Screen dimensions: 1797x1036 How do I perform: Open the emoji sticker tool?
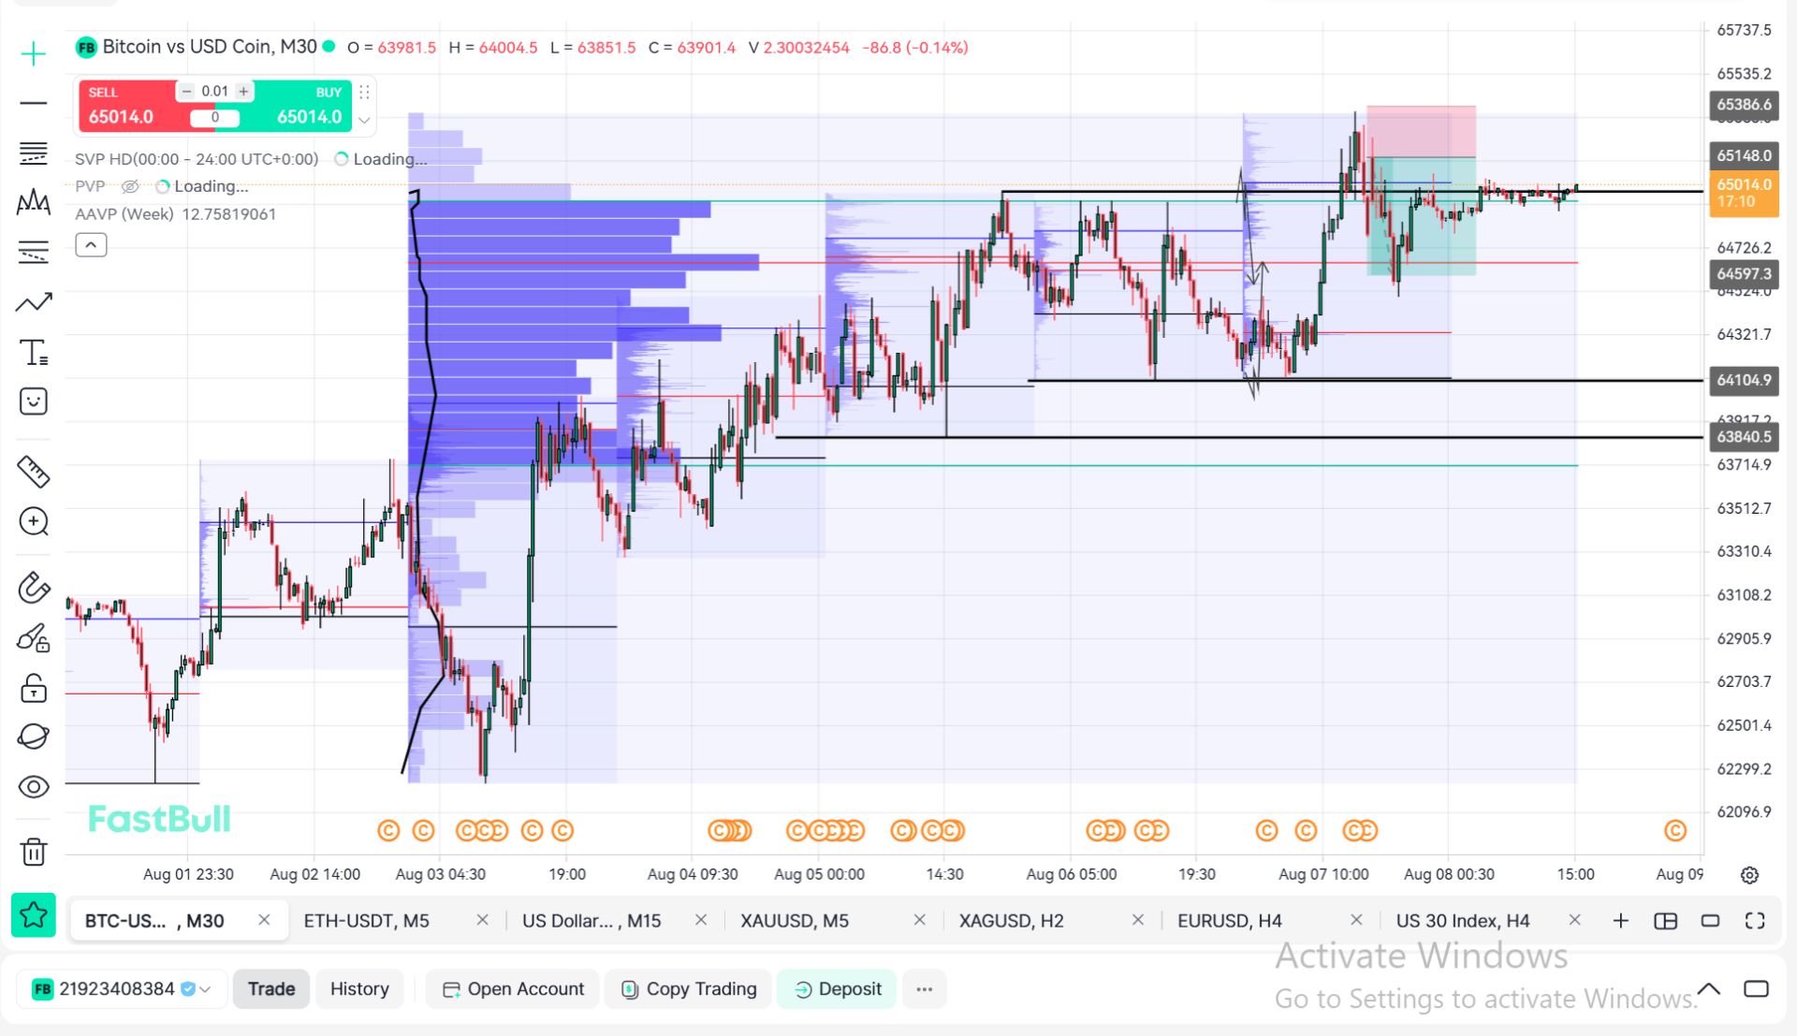[34, 402]
